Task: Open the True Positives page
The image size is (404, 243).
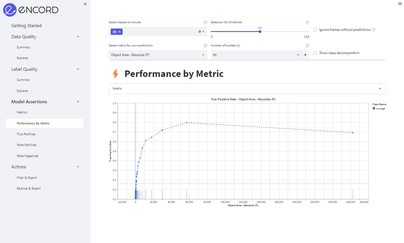Action: click(26, 134)
